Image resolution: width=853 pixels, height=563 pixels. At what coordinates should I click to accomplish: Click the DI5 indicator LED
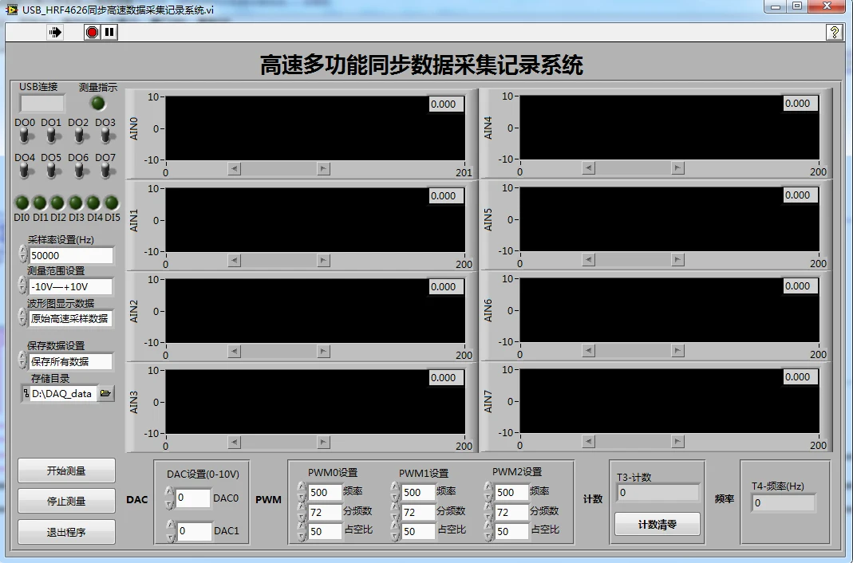[112, 203]
